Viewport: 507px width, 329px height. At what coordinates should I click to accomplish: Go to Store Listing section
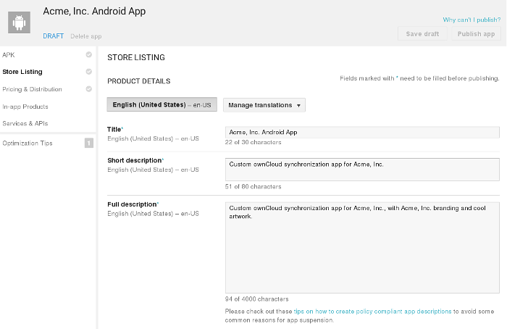(22, 72)
